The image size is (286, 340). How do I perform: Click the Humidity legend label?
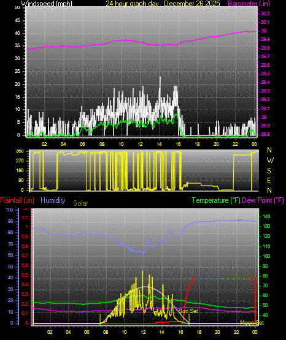[53, 200]
